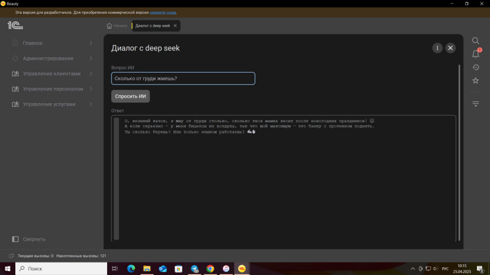490x275 pixels.
Task: Click Накопленные вызовы: 121 status text
Action: [x=81, y=256]
